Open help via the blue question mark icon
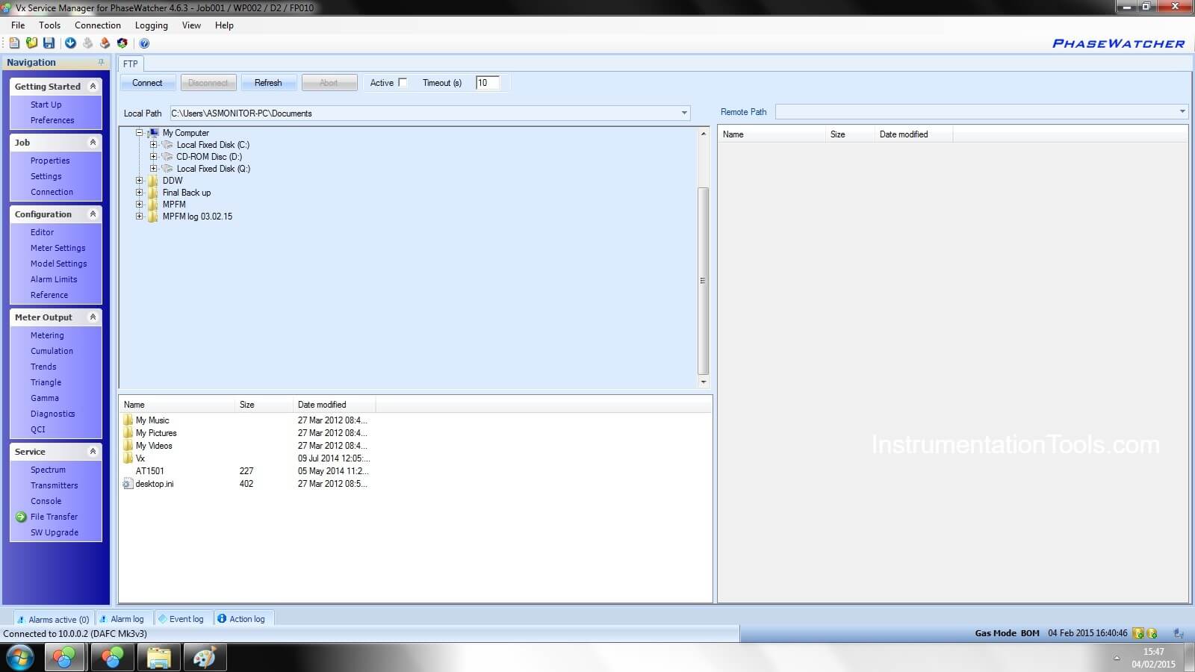Viewport: 1195px width, 672px height. click(144, 43)
